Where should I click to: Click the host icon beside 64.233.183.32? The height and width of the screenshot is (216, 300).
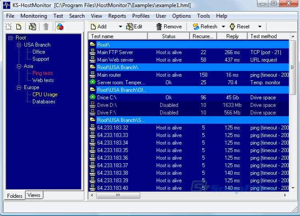pos(92,127)
